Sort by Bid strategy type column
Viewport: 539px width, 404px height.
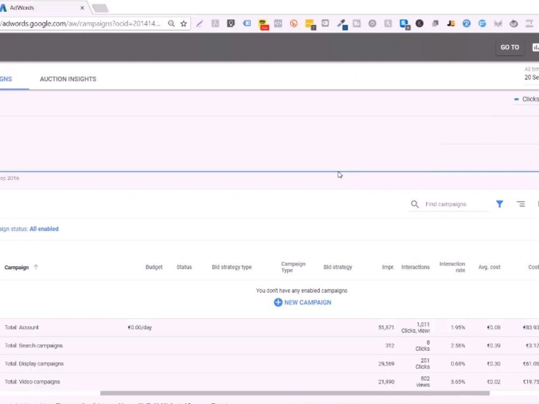coord(232,267)
